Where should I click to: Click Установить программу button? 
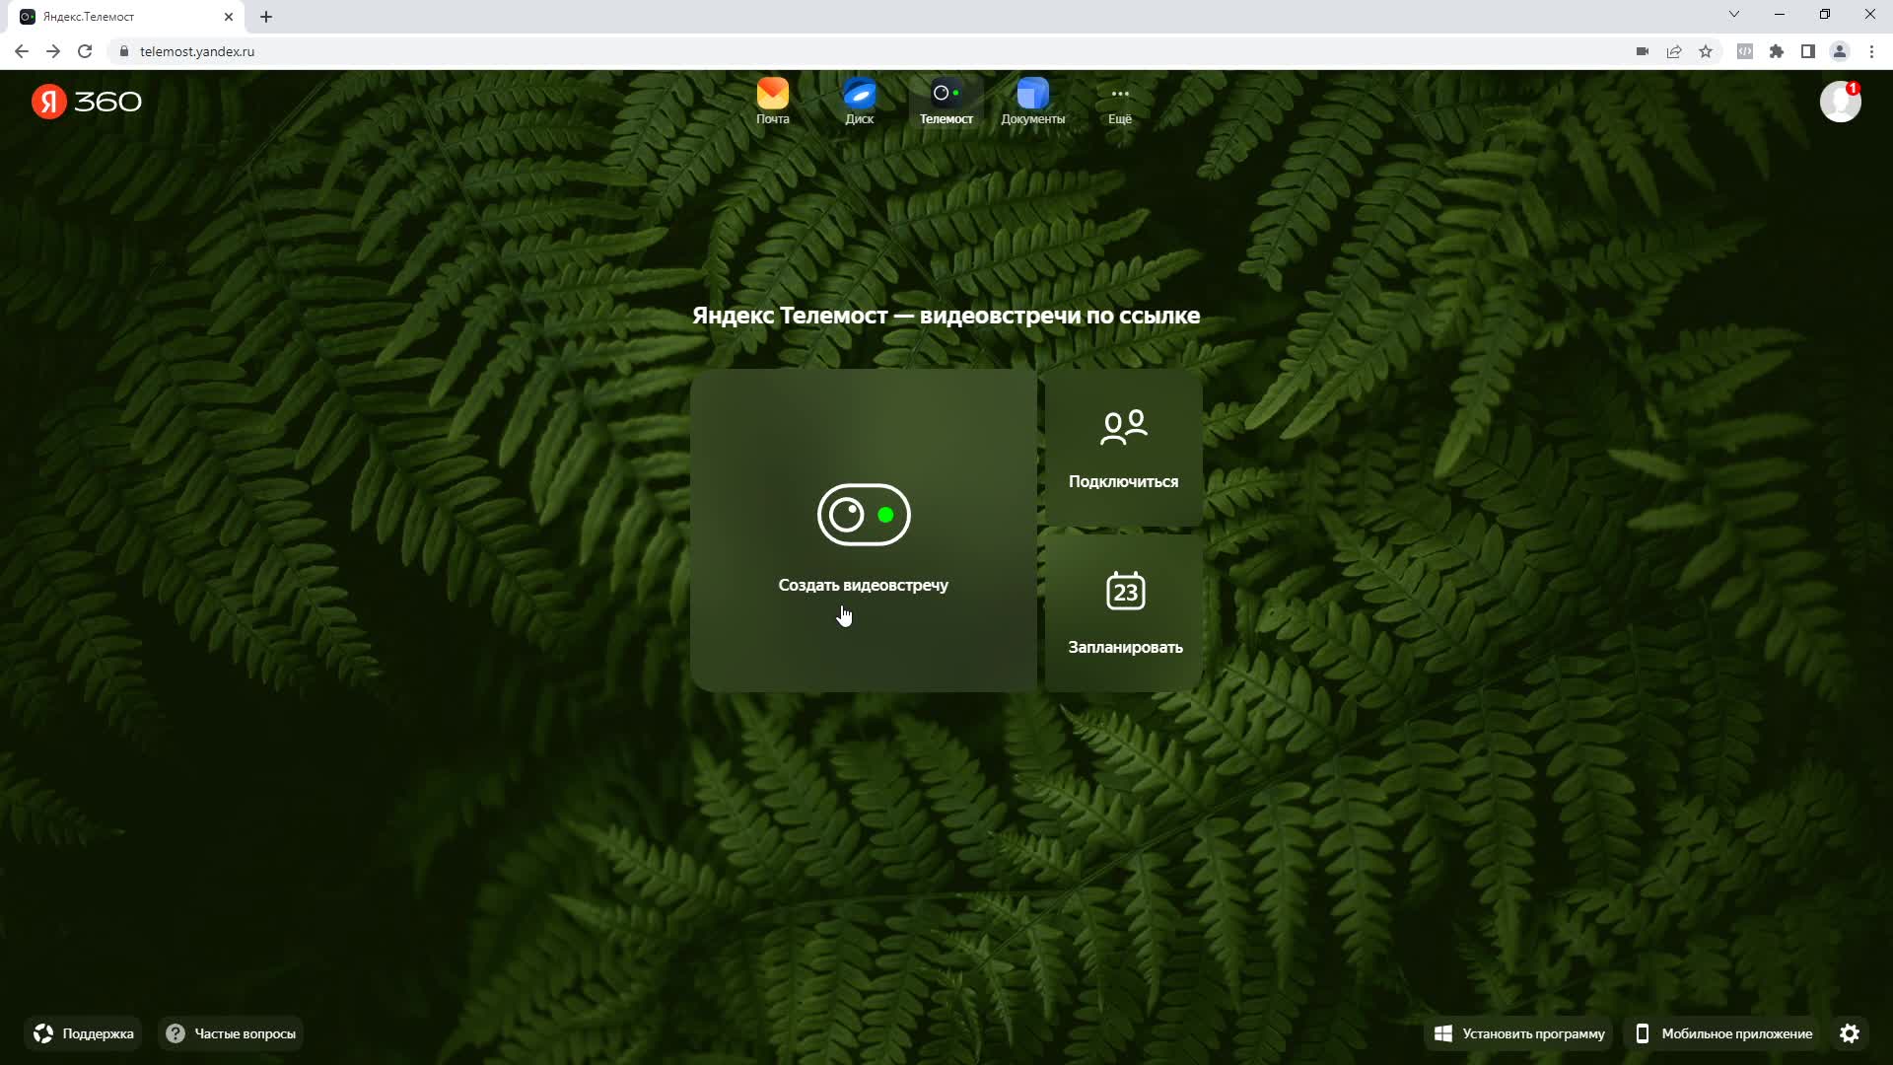(1518, 1033)
